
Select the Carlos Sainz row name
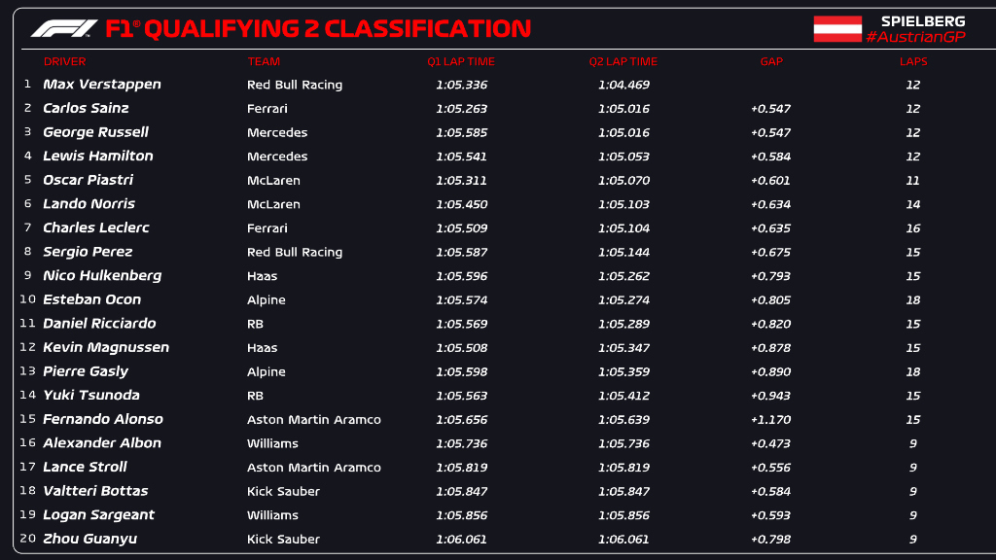(x=86, y=108)
